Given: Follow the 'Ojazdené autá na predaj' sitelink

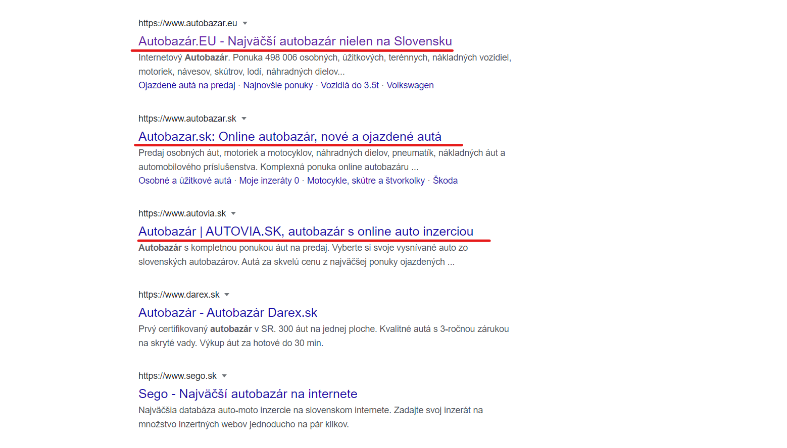Looking at the screenshot, I should tap(187, 85).
